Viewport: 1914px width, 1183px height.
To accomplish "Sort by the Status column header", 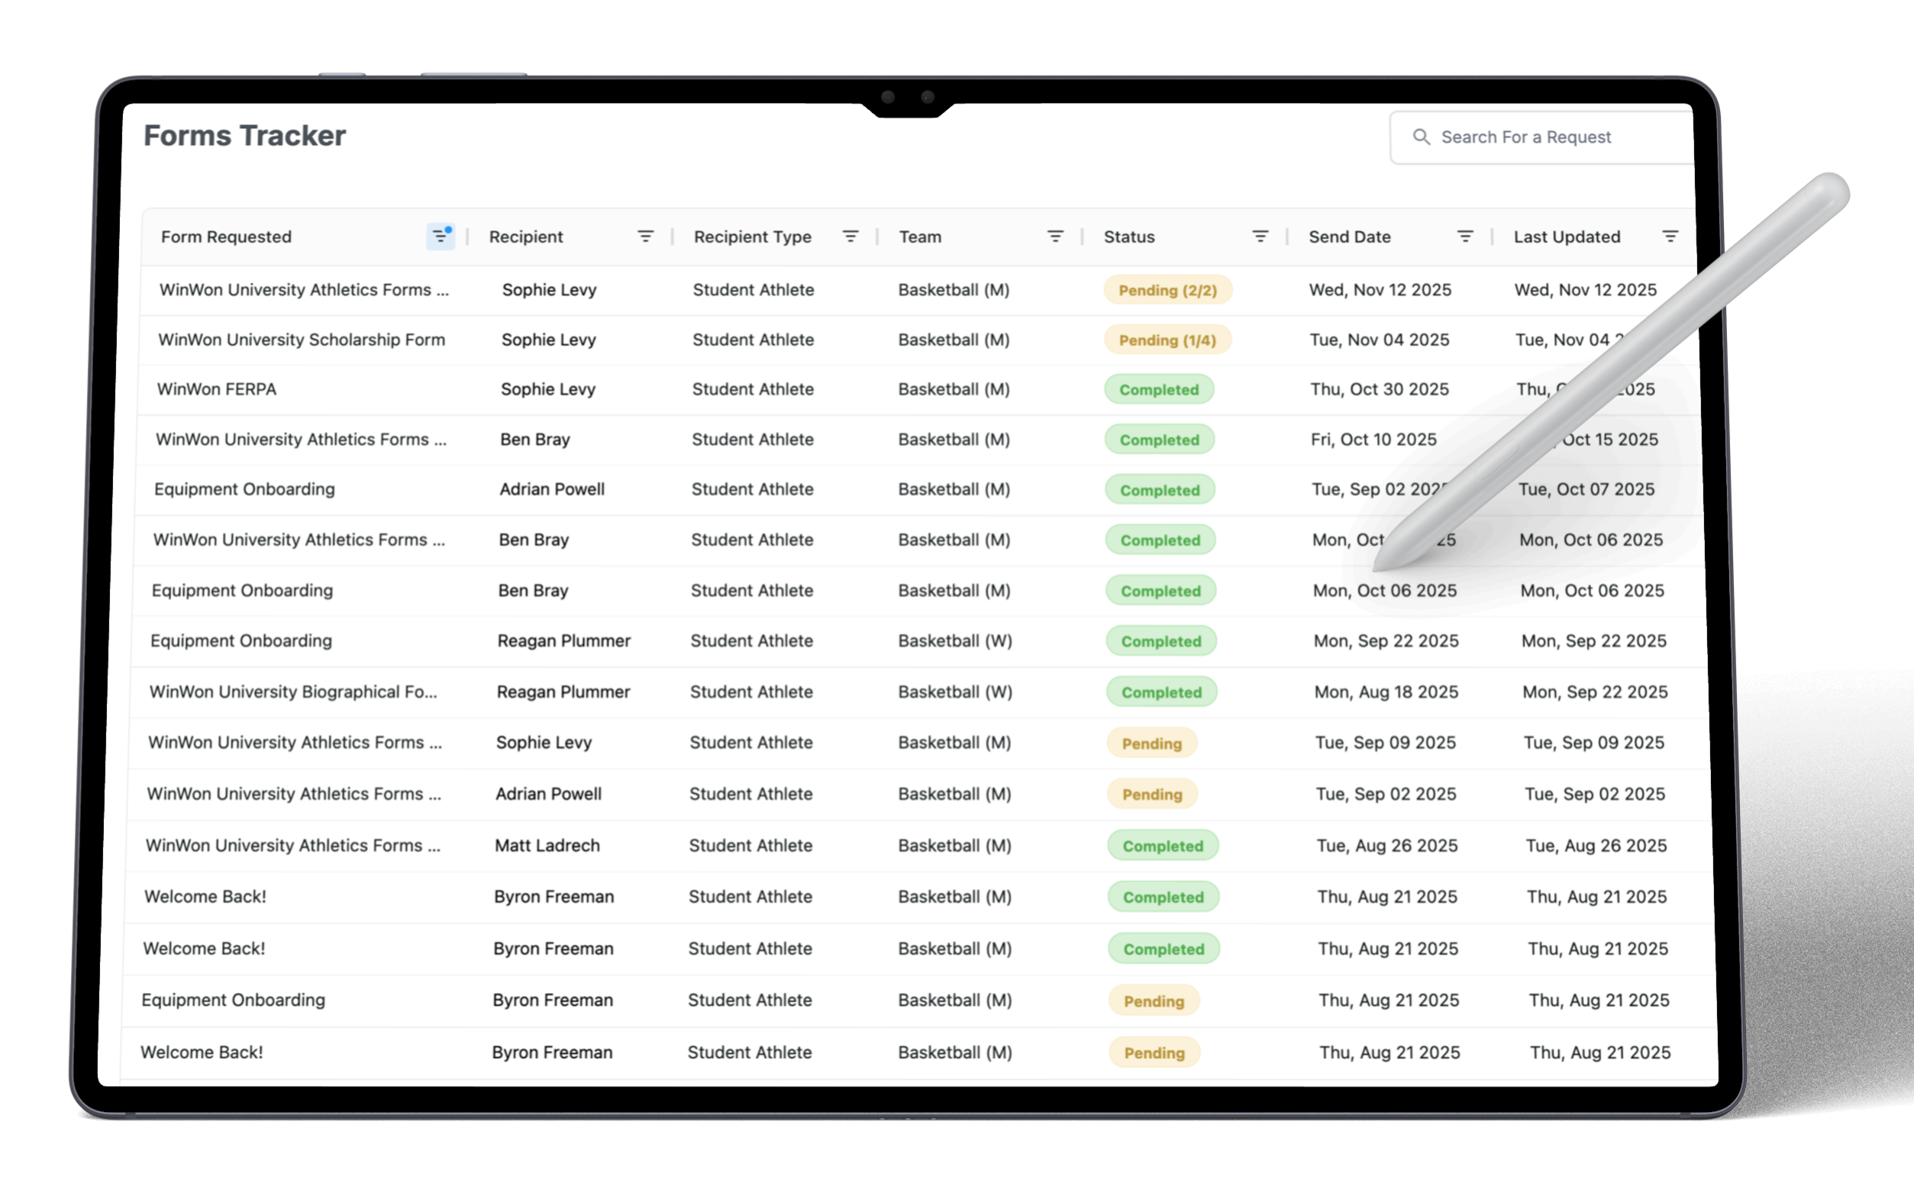I will click(1129, 237).
